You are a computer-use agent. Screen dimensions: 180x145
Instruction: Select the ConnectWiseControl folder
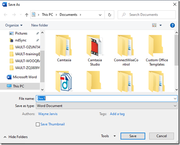[126, 51]
